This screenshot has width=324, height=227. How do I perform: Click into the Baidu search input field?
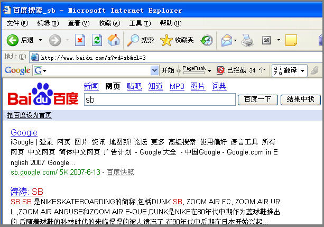click(160, 99)
